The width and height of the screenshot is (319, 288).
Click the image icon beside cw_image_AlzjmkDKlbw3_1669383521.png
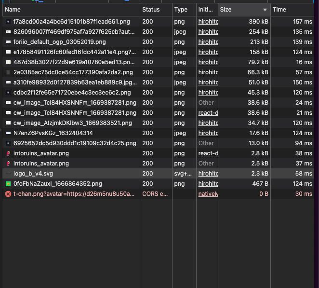point(8,123)
